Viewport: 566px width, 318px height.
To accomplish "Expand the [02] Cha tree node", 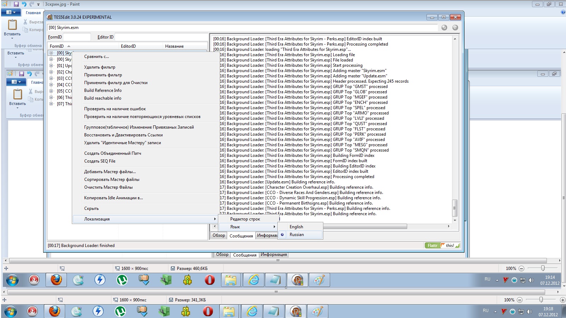I will (x=51, y=72).
